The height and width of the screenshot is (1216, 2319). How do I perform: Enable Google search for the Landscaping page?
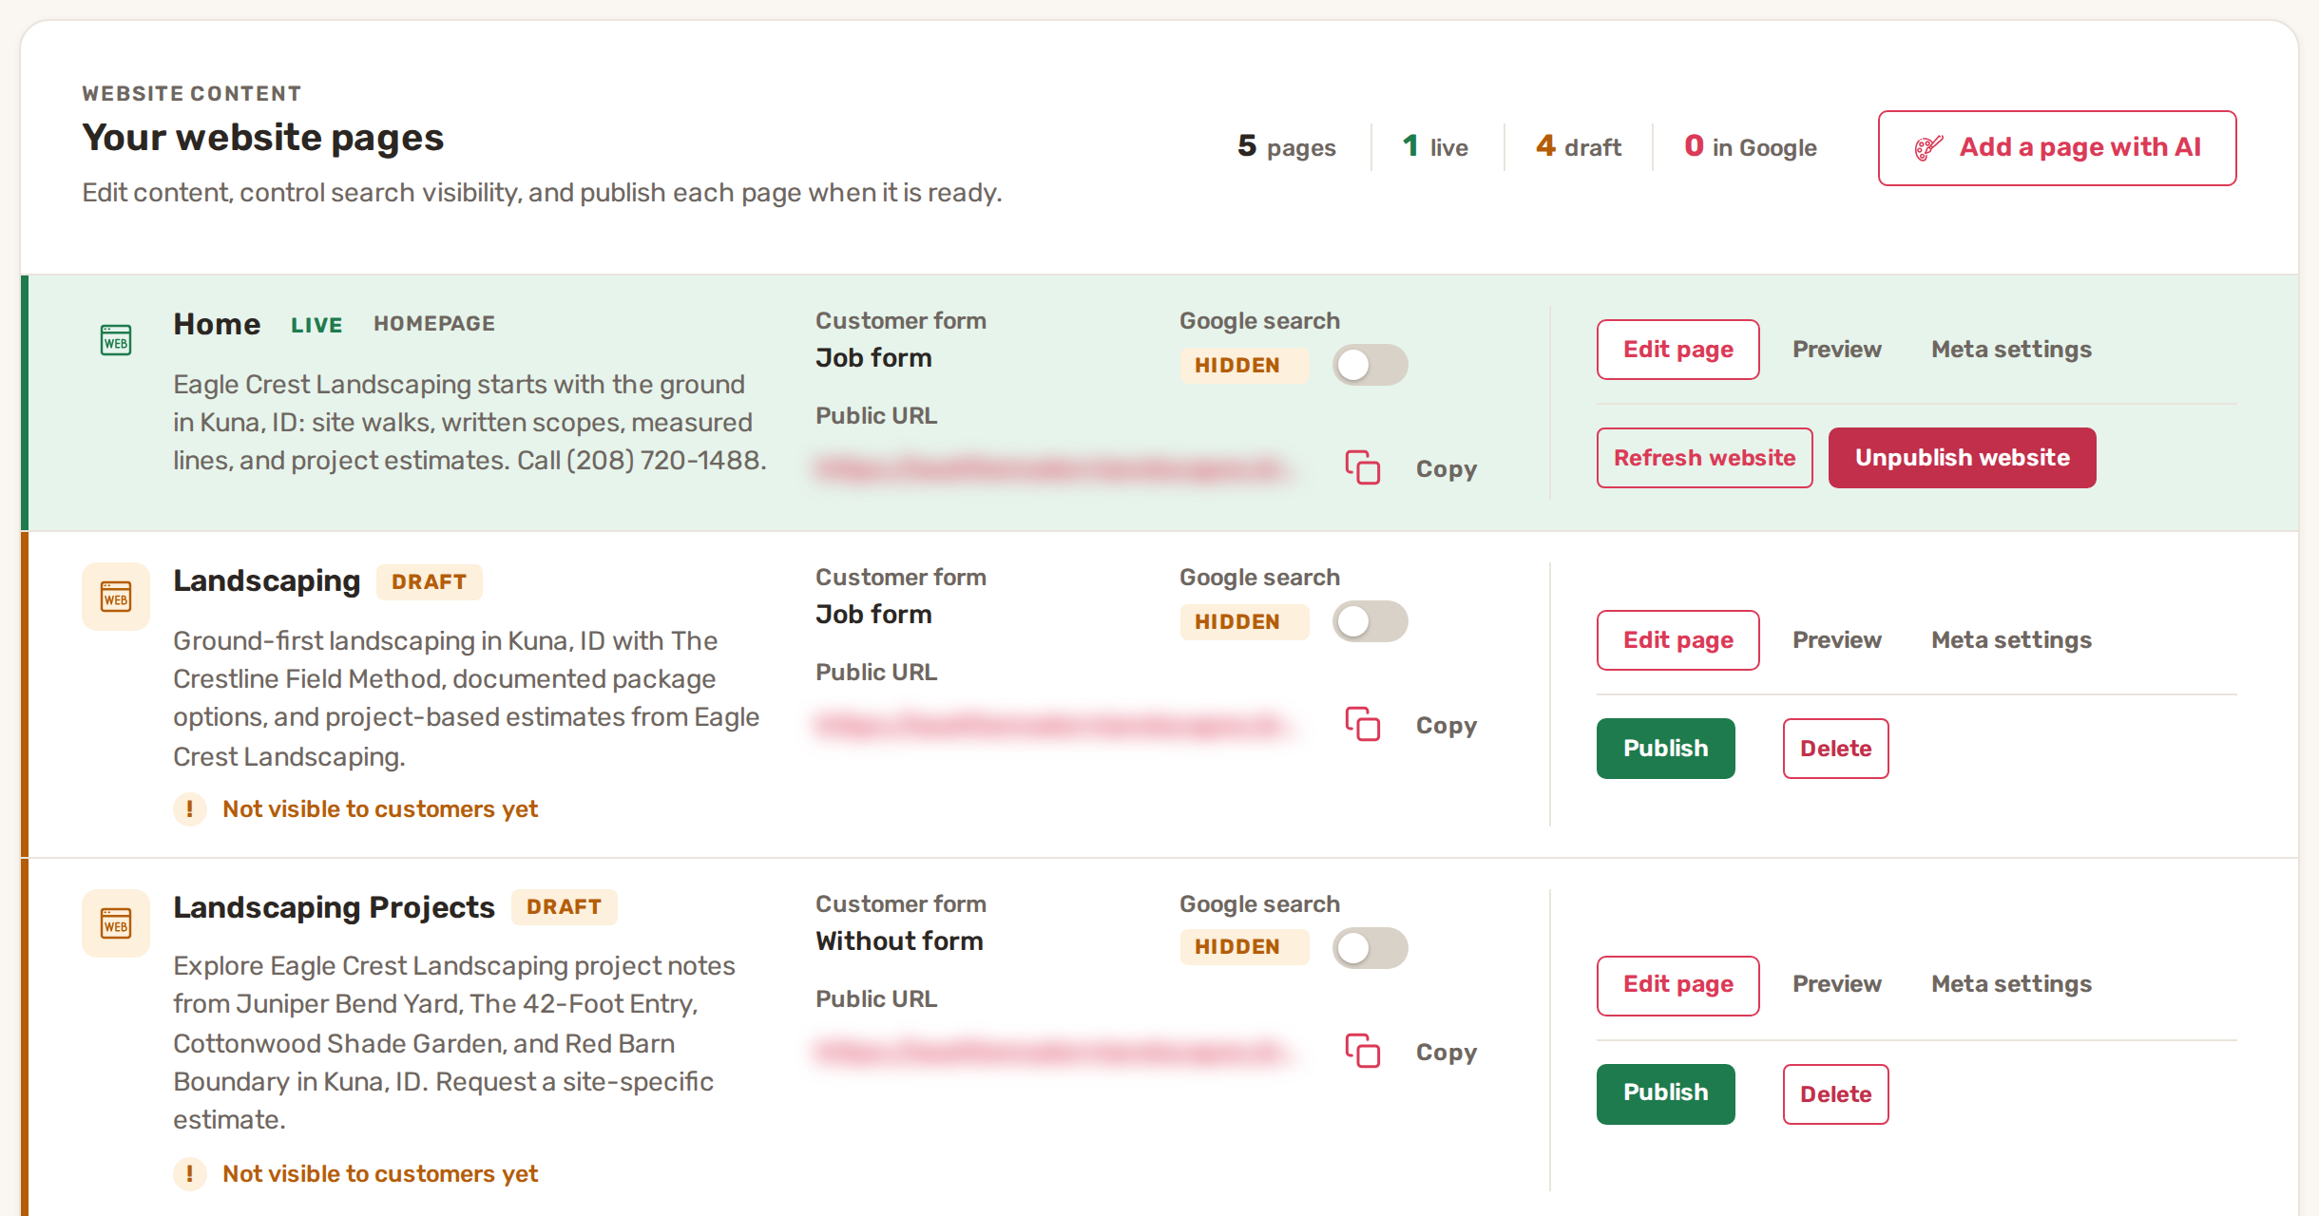pyautogui.click(x=1370, y=621)
